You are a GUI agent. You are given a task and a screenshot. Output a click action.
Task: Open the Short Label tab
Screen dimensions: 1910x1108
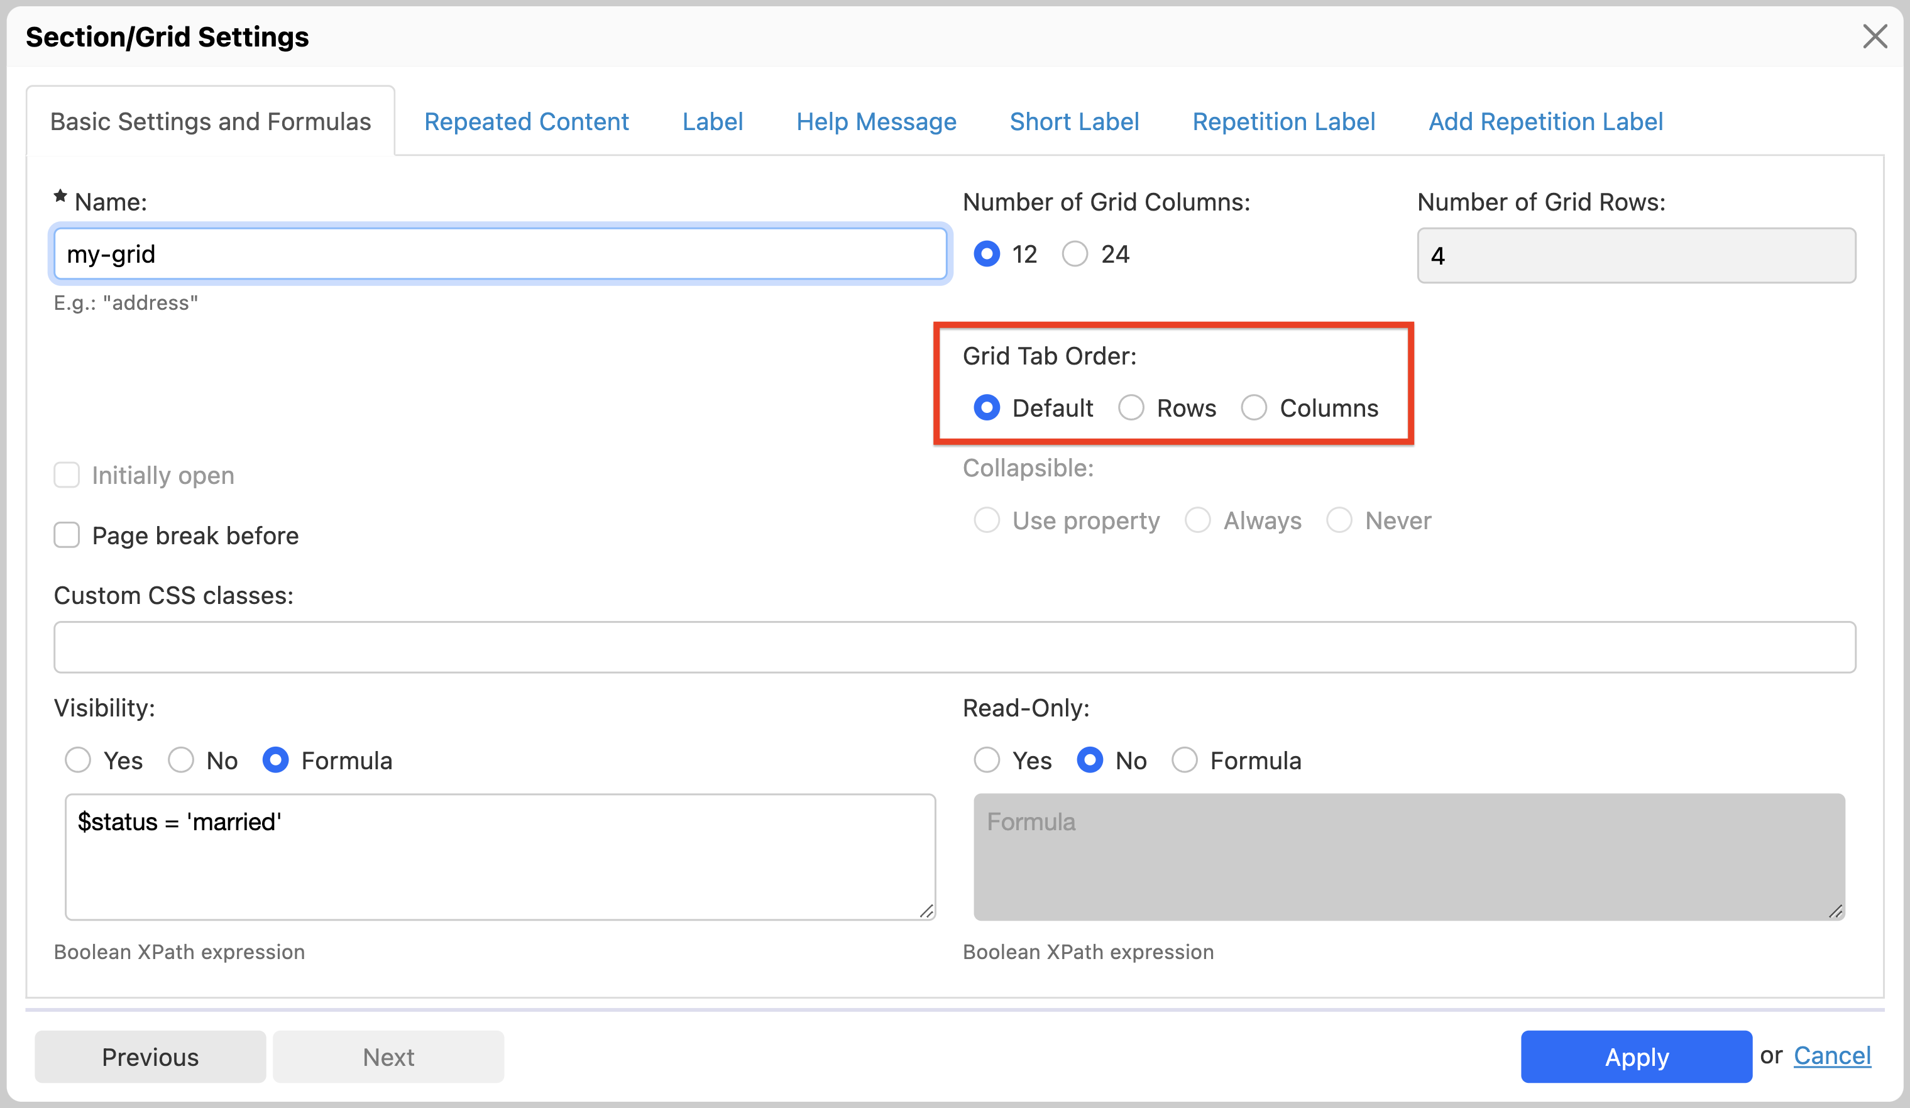tap(1073, 121)
